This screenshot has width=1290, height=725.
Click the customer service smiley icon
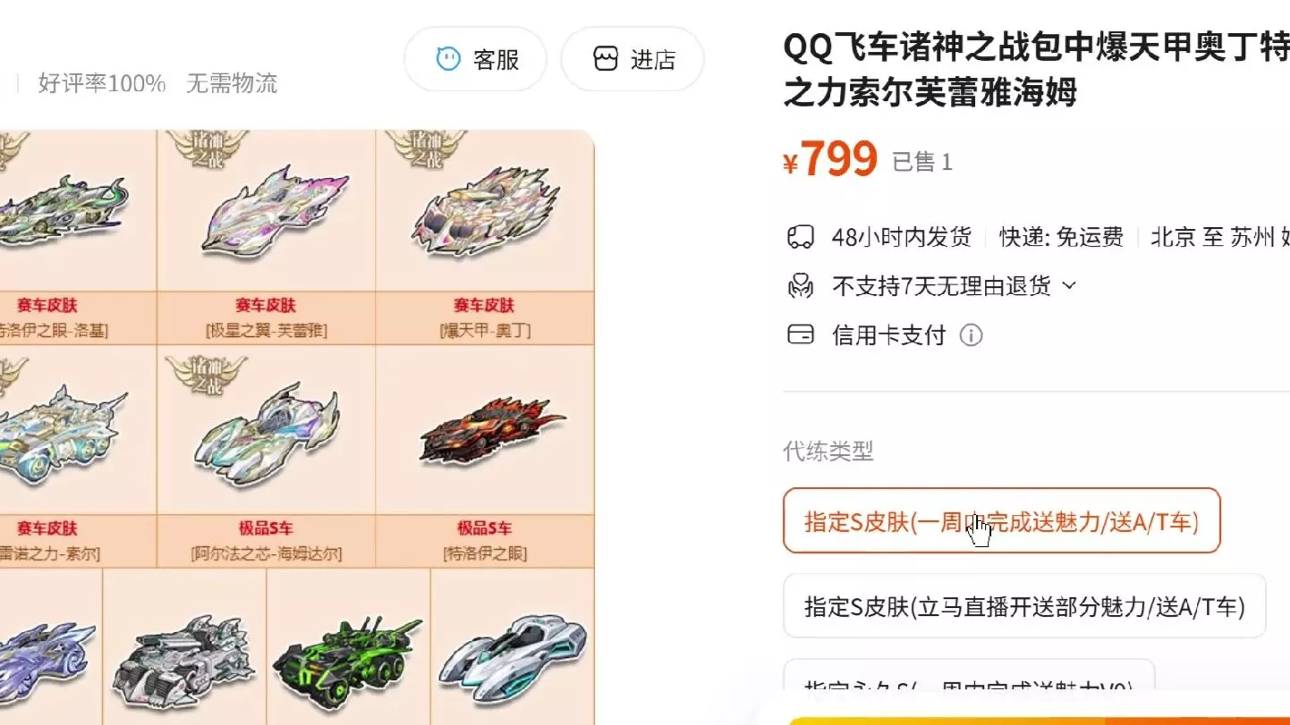click(x=448, y=59)
